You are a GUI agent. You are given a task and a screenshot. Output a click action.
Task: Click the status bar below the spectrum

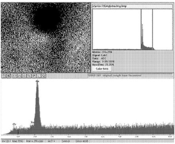coord(87,141)
